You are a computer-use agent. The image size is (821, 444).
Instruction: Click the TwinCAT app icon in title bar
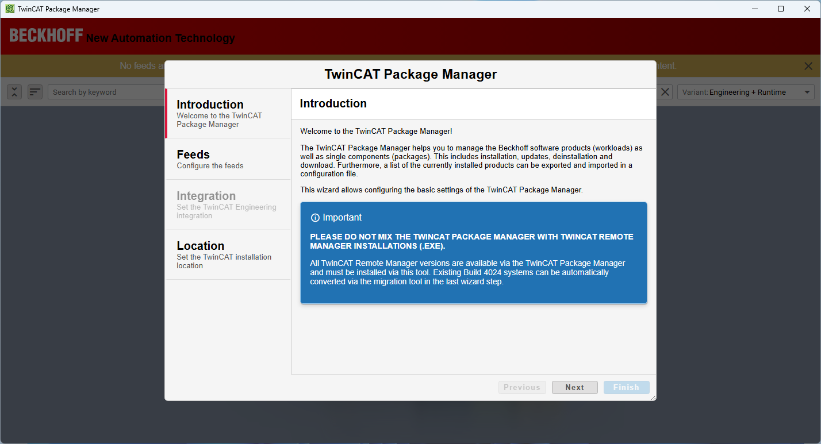pyautogui.click(x=10, y=9)
